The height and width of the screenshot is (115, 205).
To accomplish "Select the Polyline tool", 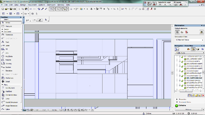I will 11,60.
